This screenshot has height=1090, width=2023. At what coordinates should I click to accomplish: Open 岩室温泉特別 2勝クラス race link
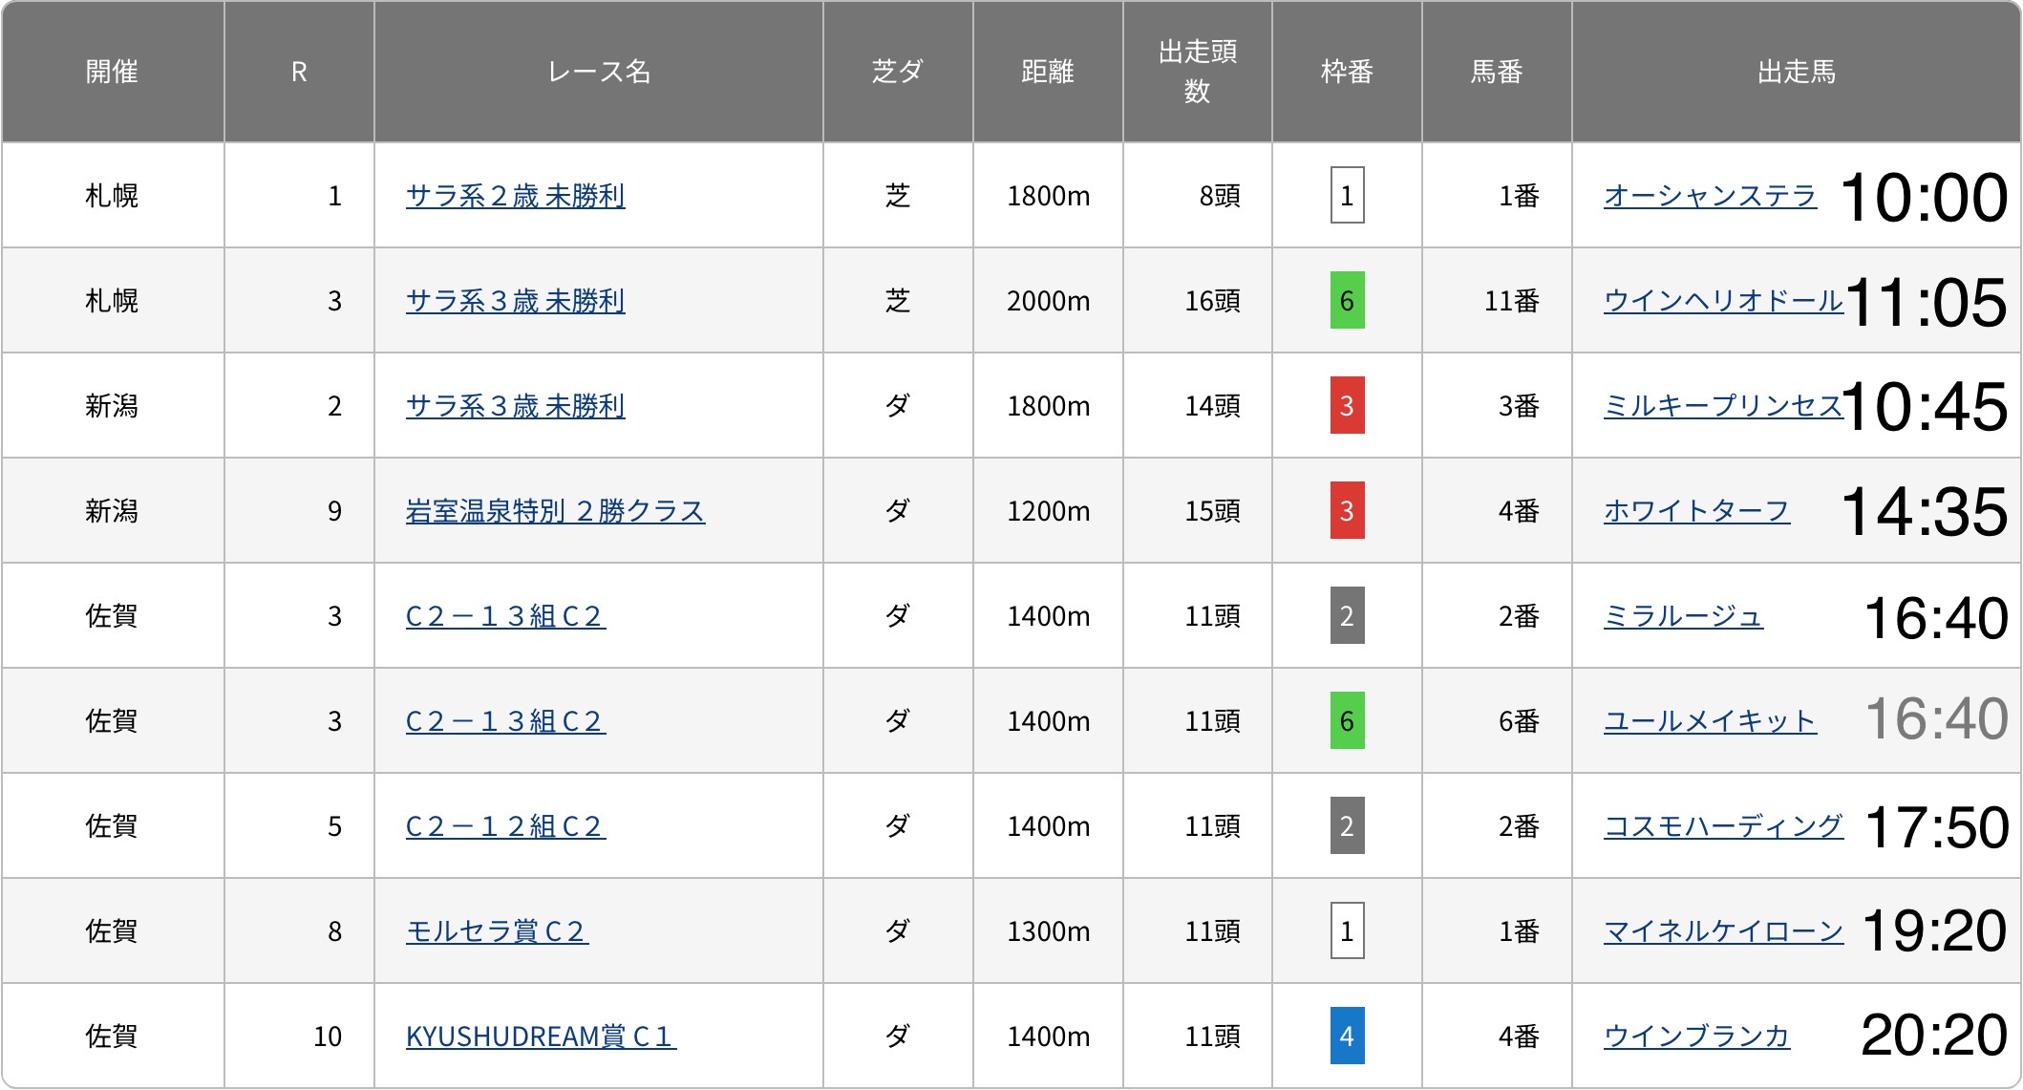click(x=555, y=511)
